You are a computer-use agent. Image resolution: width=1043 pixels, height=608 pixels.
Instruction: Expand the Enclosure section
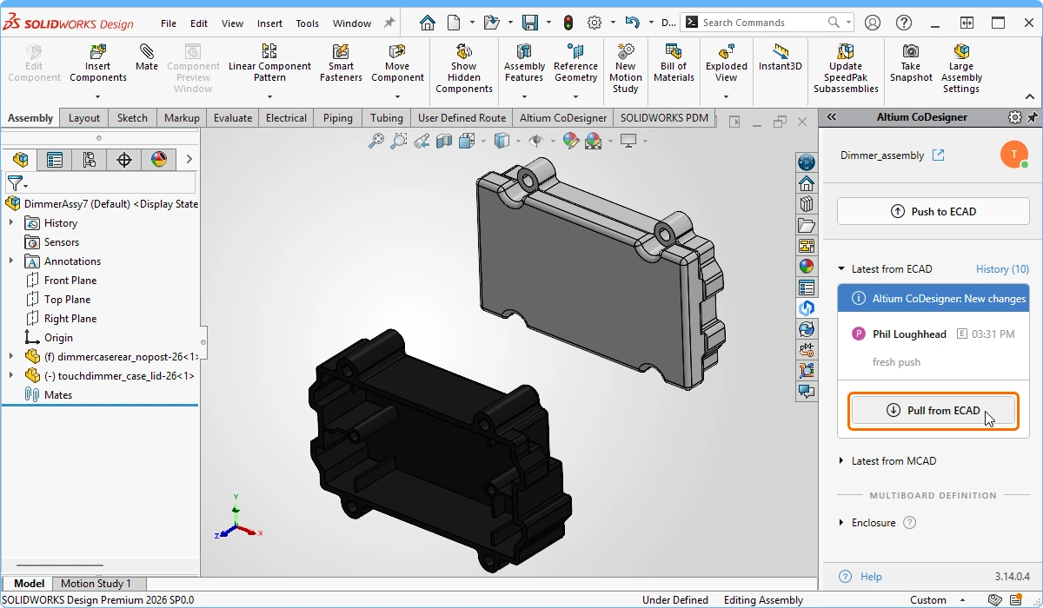[x=841, y=523]
